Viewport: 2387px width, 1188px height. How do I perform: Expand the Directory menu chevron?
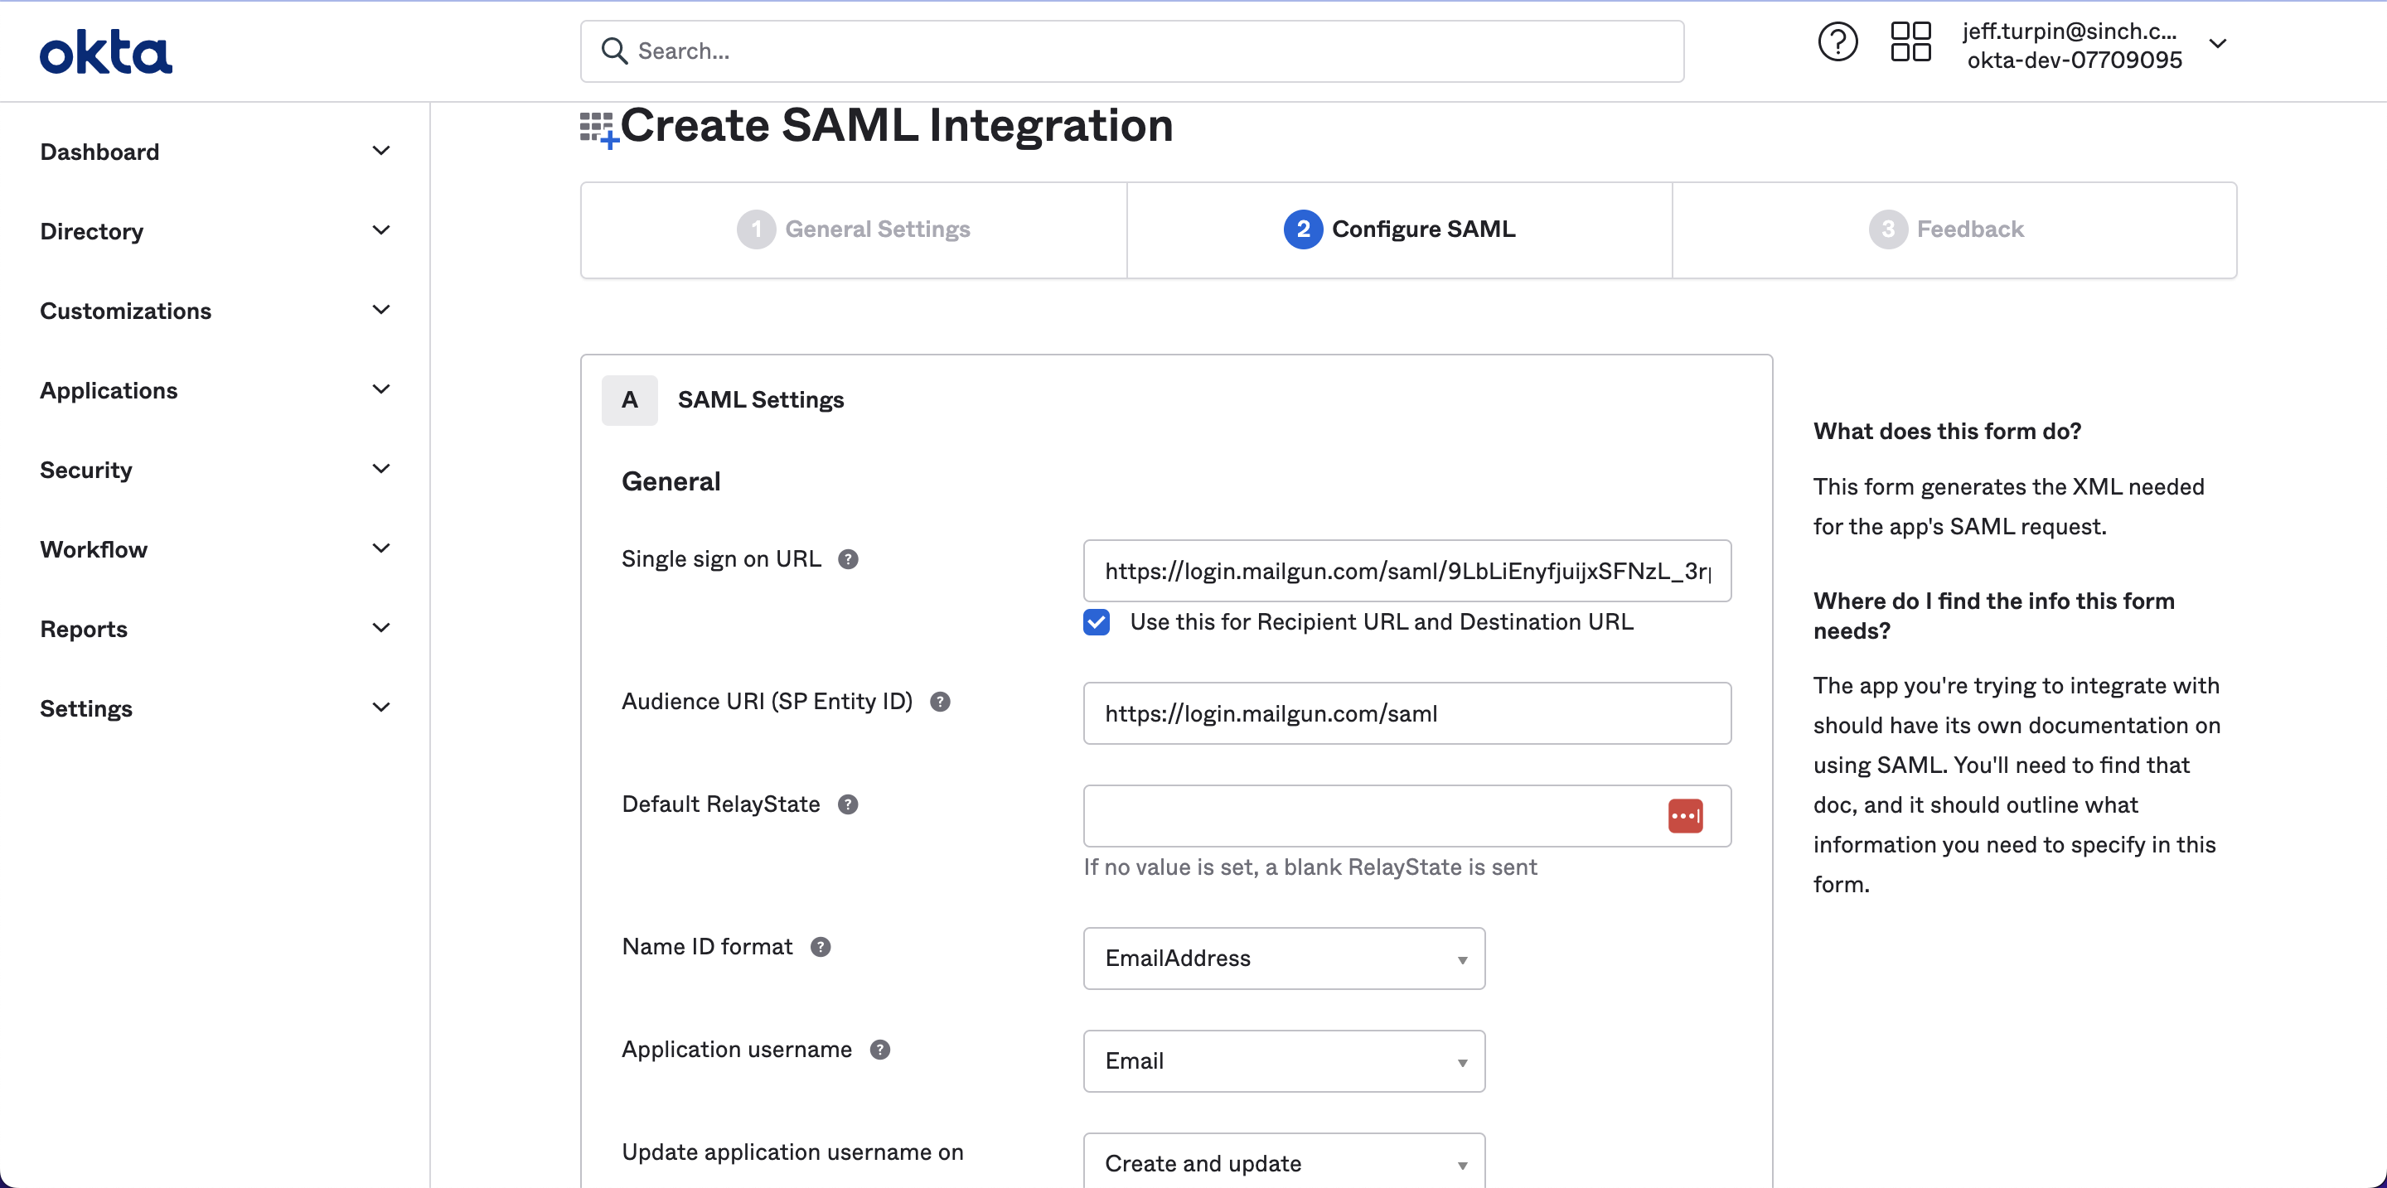381,230
